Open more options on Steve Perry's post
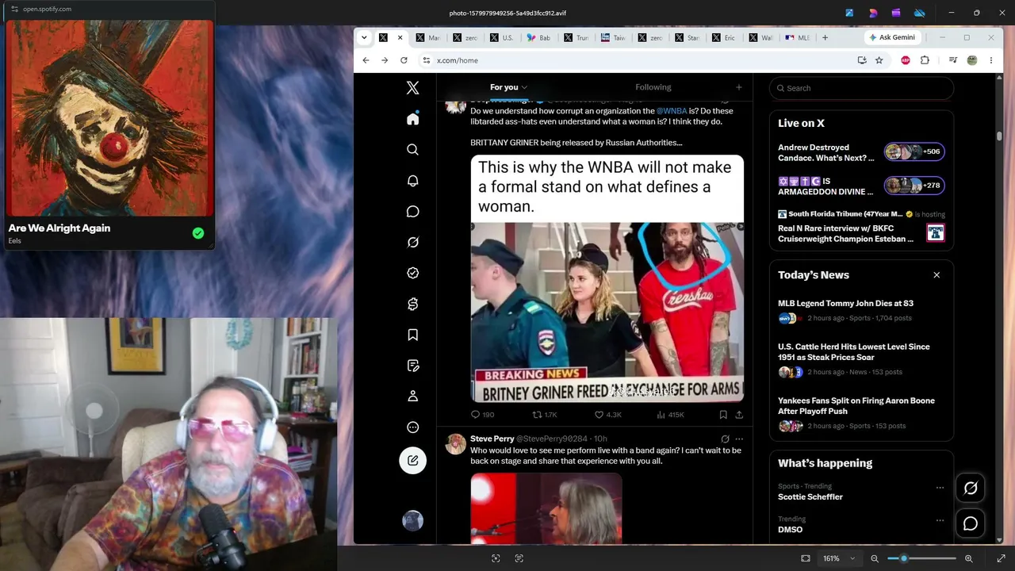Image resolution: width=1015 pixels, height=571 pixels. [x=739, y=439]
